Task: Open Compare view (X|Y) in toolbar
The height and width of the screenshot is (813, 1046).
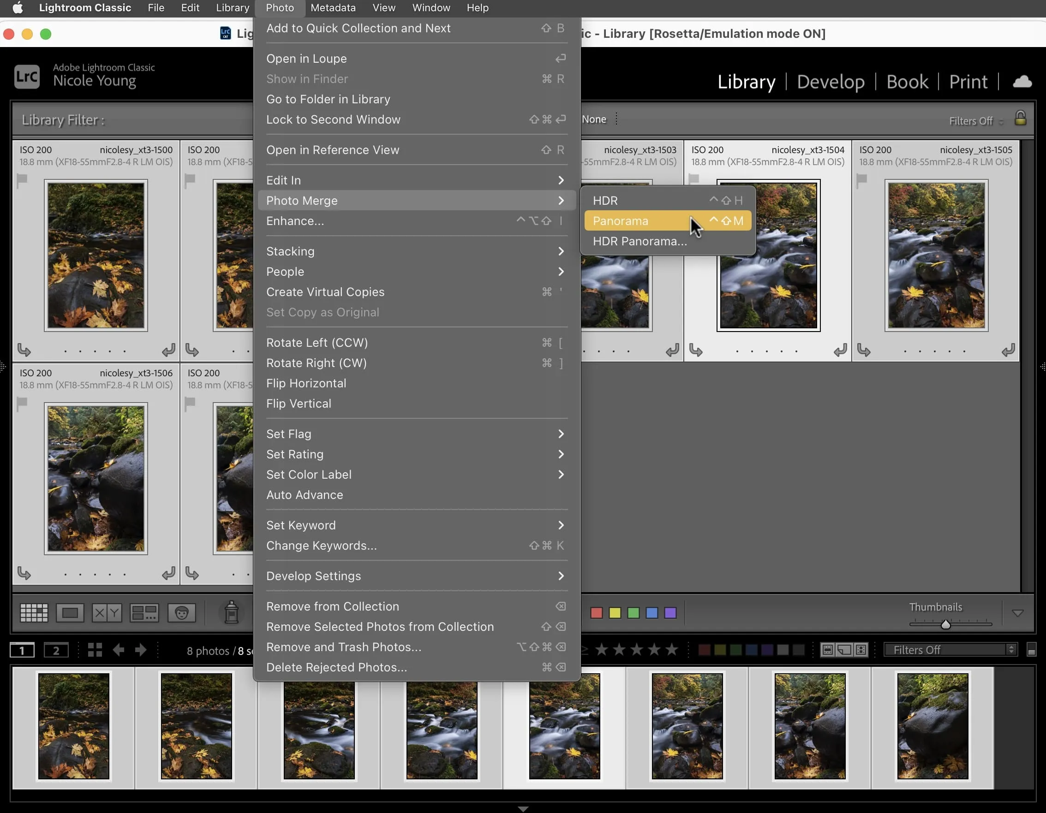Action: click(106, 612)
